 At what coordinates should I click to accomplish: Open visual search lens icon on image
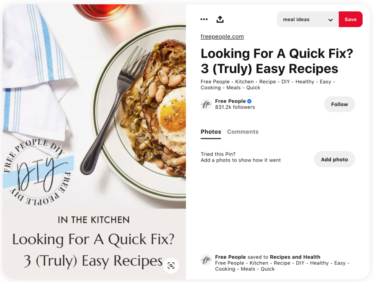[x=171, y=265]
